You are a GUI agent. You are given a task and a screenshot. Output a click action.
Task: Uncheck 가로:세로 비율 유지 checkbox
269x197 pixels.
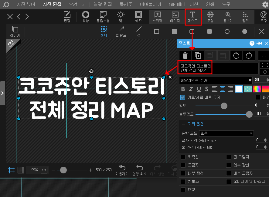coord(183,97)
